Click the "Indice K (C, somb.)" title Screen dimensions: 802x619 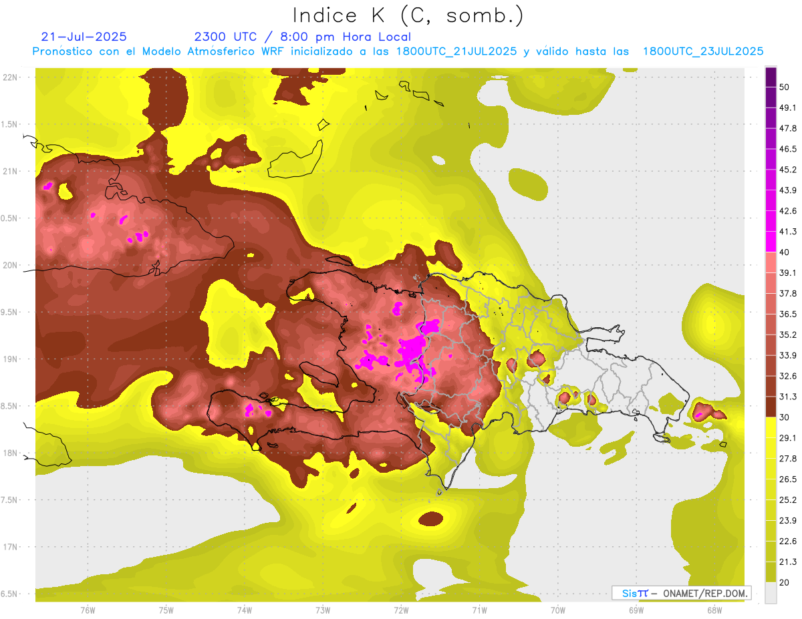[x=408, y=15]
